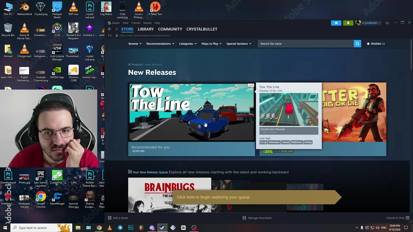413x232 pixels.
Task: Switch Steam to Big Picture mode icon
Action: pos(387,23)
